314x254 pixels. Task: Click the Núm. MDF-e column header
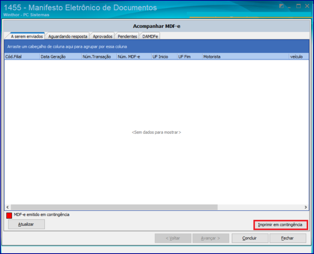(x=134, y=57)
